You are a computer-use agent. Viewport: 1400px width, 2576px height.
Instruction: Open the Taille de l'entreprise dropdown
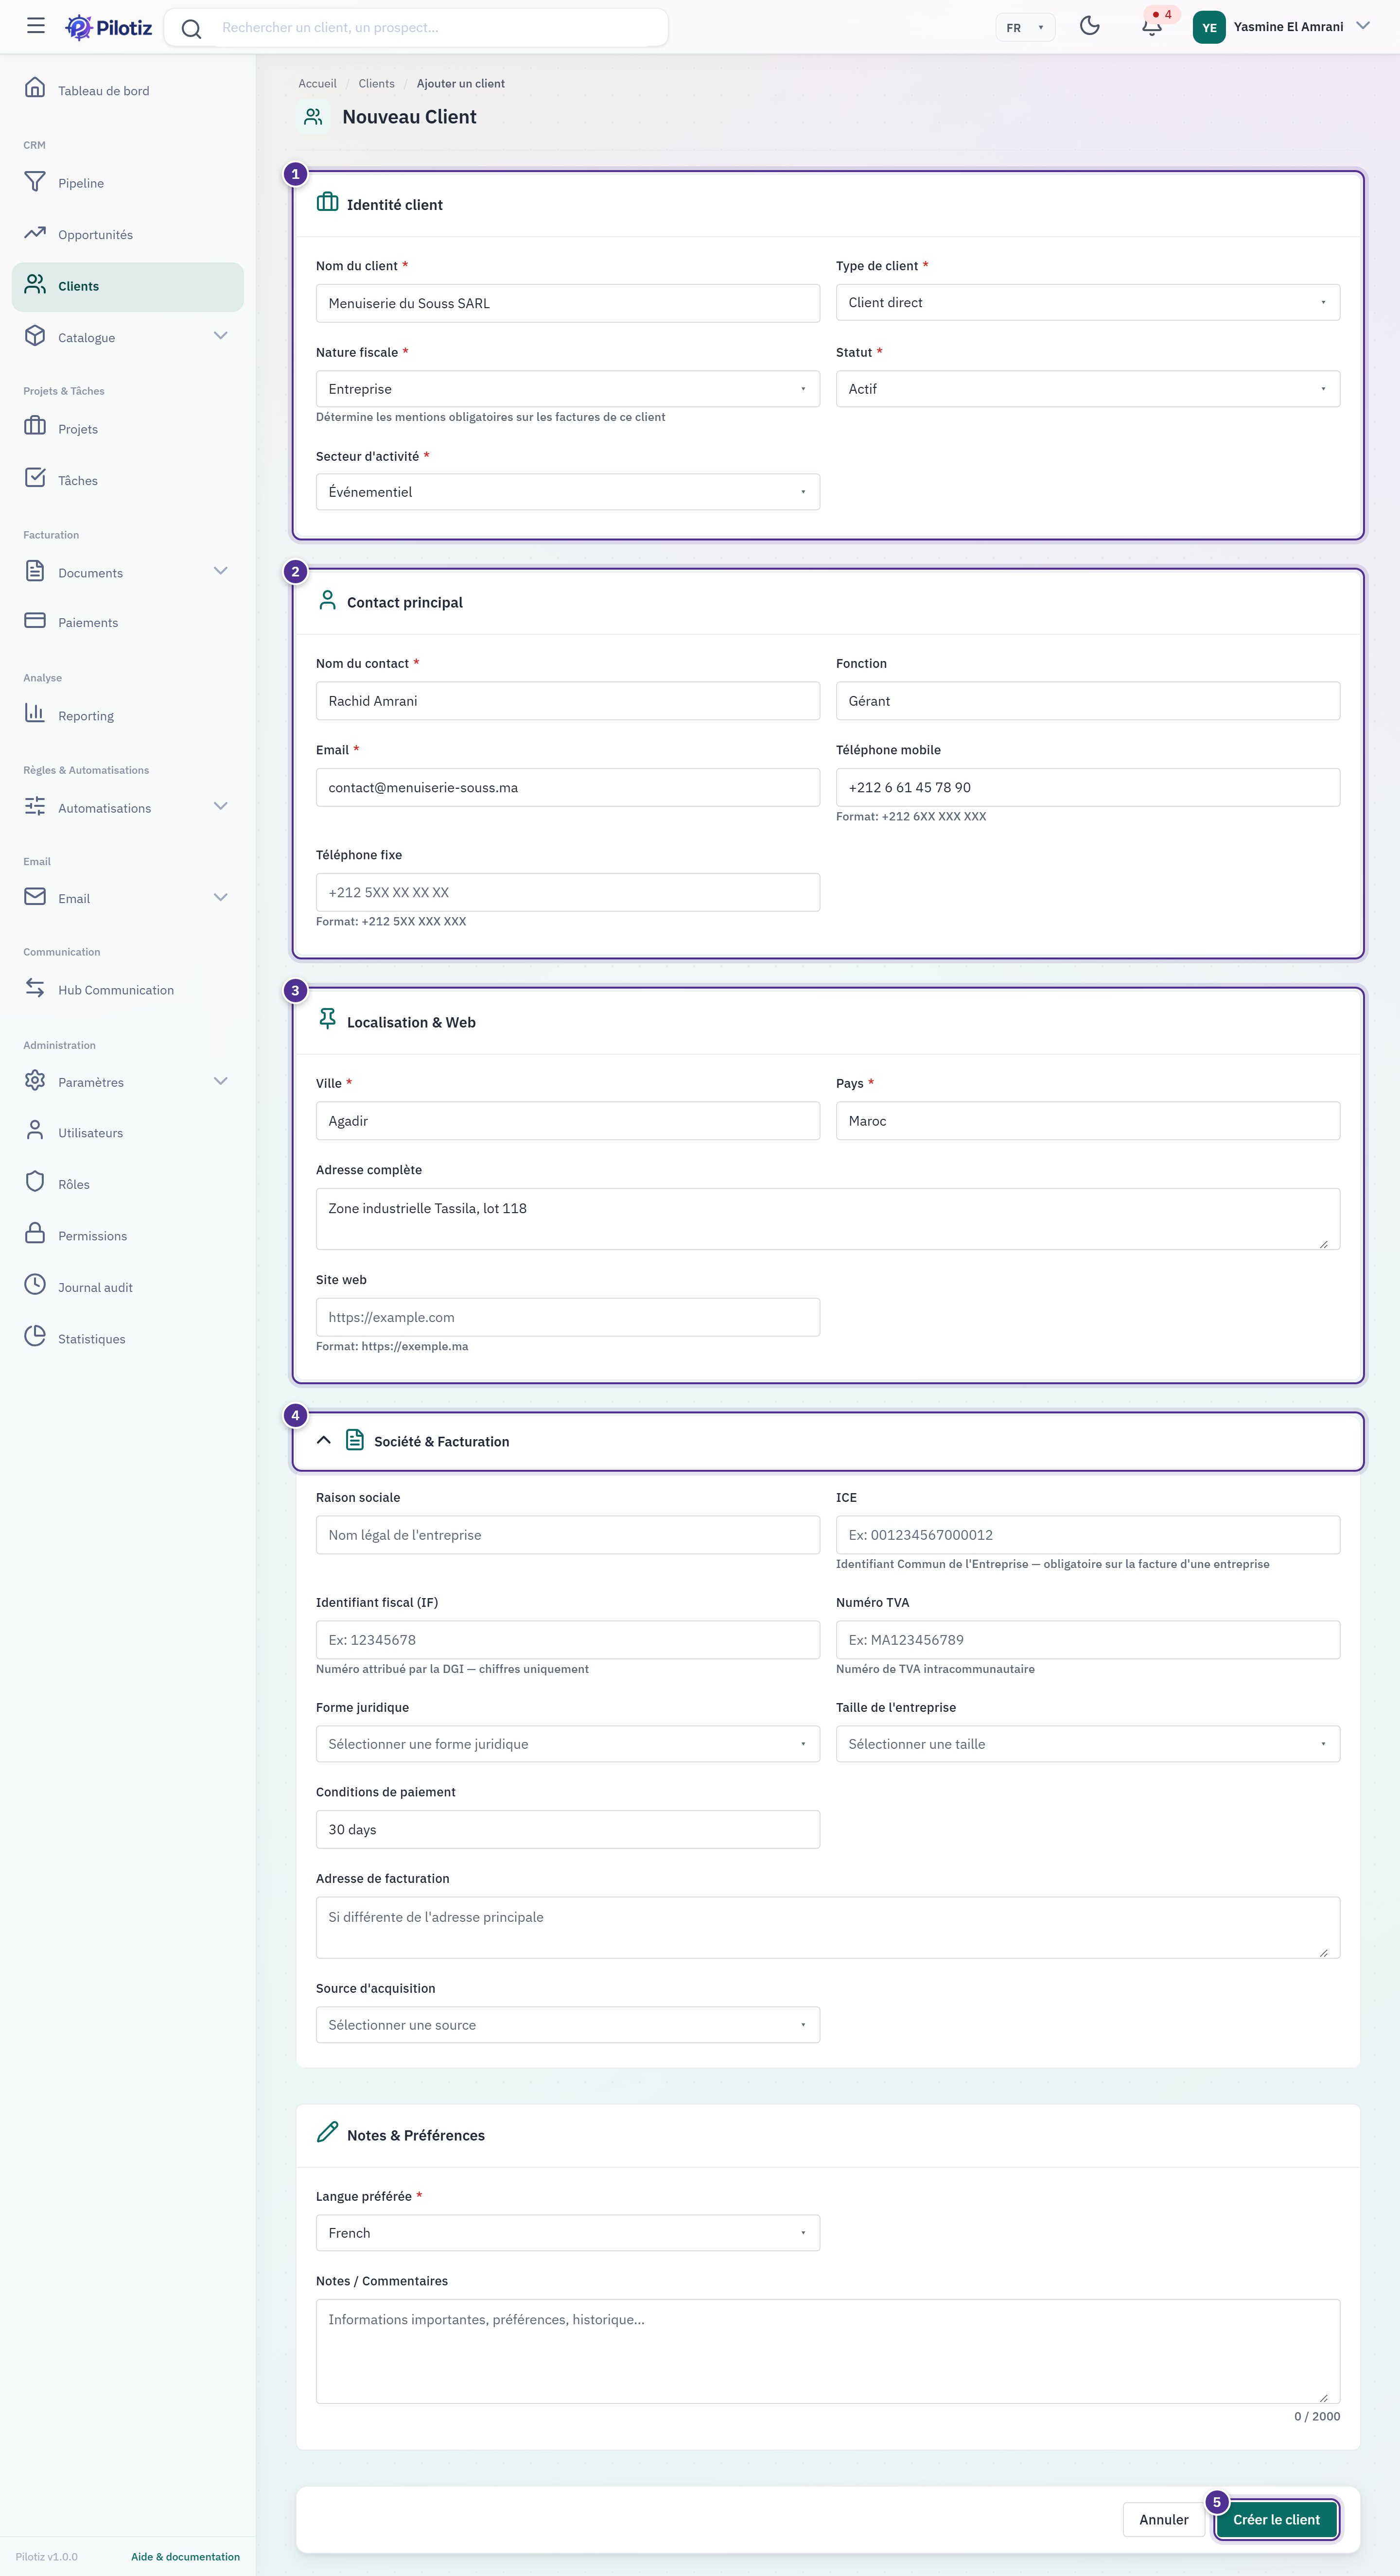[1088, 1744]
